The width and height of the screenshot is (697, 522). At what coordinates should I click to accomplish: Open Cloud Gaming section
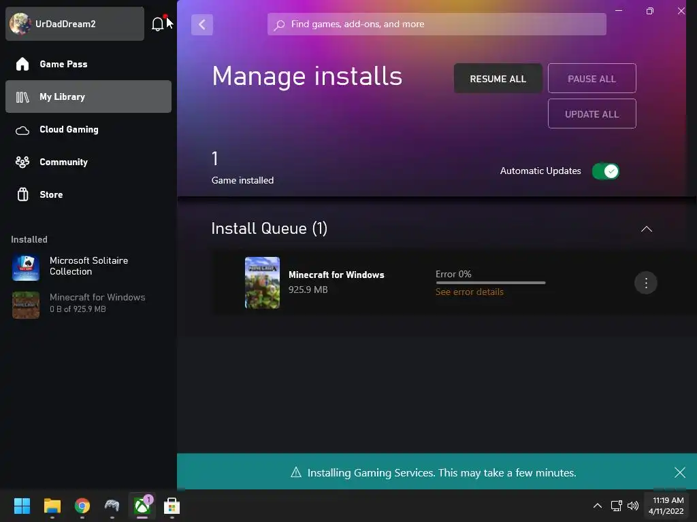(x=88, y=129)
